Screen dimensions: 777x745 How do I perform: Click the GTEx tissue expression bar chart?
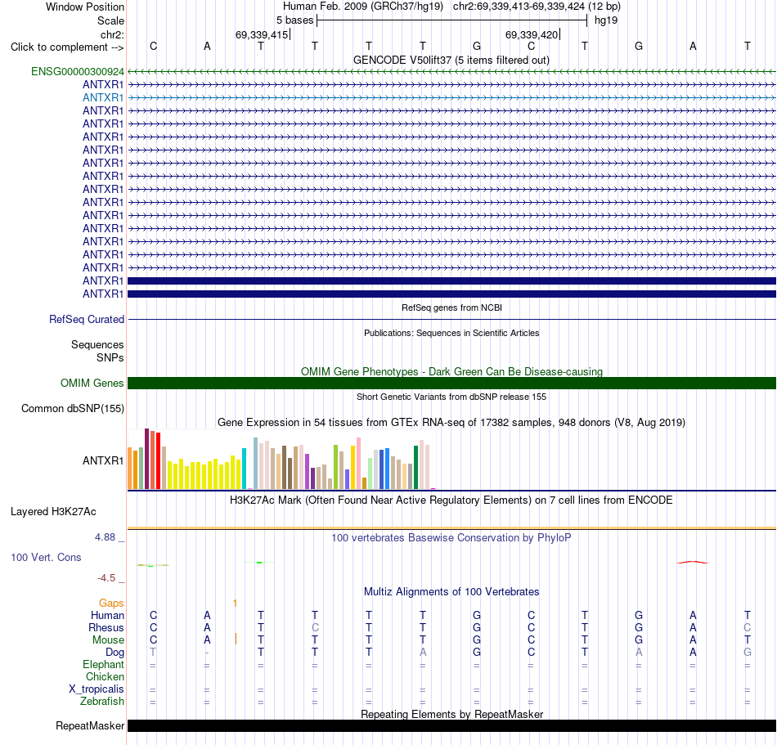pos(281,460)
